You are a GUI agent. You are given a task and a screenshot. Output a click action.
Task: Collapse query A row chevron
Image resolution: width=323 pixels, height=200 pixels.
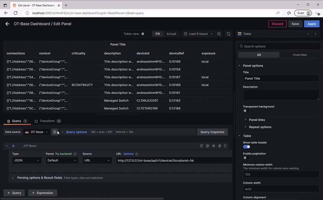pyautogui.click(x=7, y=146)
